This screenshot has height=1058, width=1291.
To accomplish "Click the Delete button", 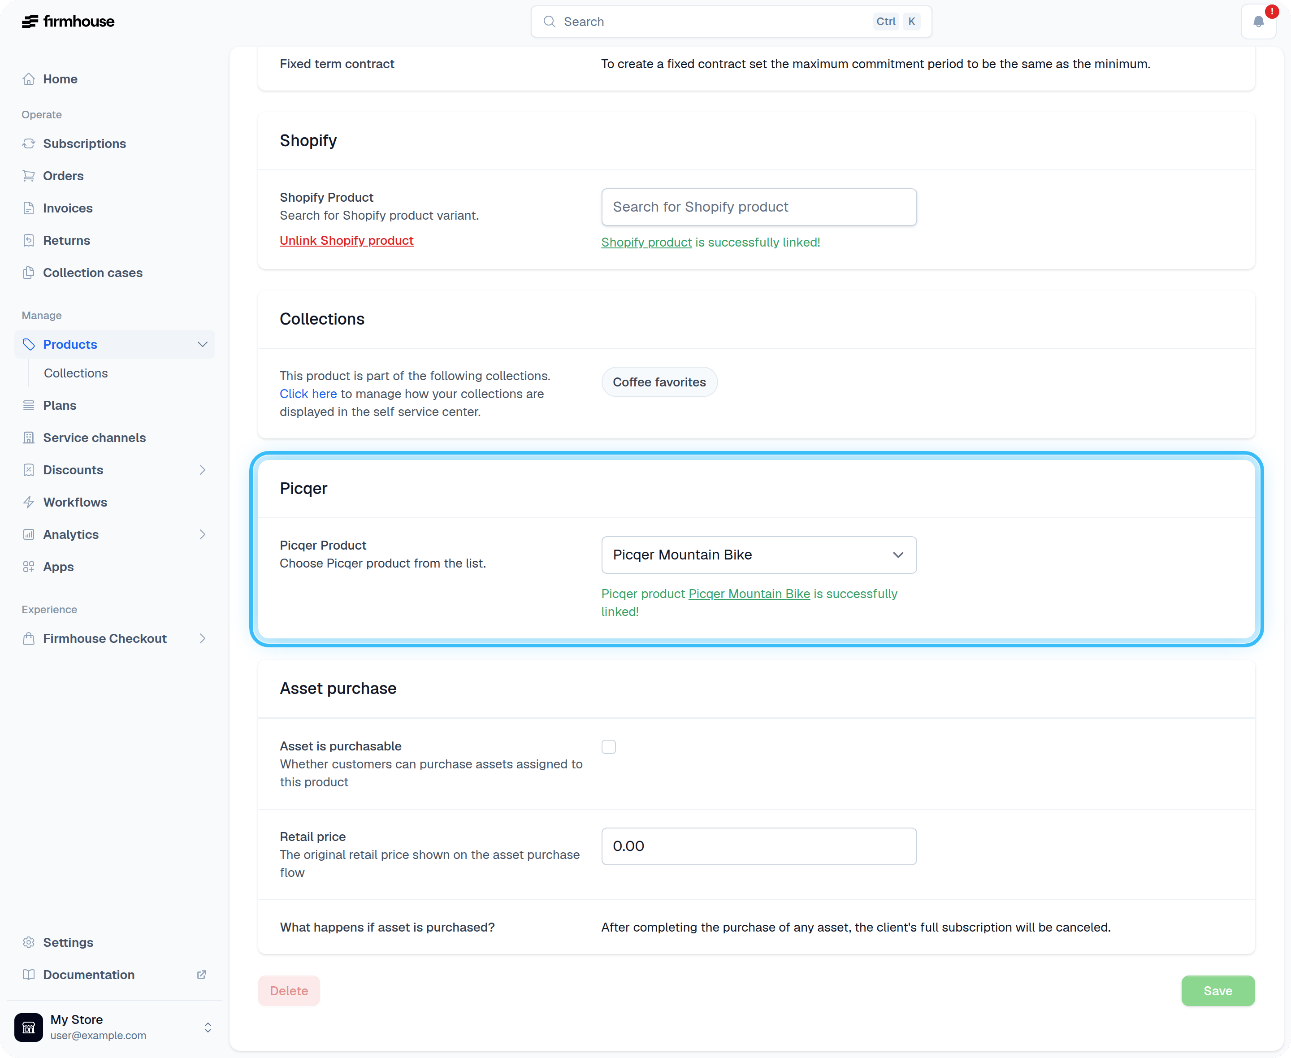I will [289, 991].
